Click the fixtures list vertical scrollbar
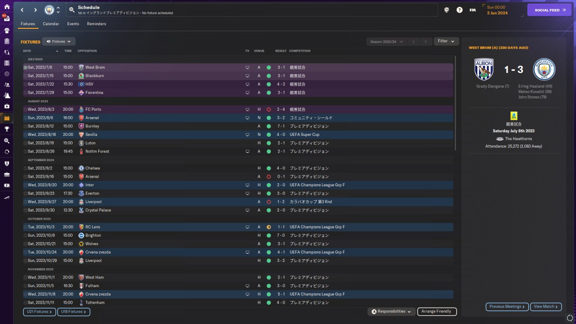The height and width of the screenshot is (324, 576). click(x=456, y=103)
